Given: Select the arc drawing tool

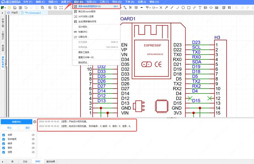Looking at the screenshot, I should pyautogui.click(x=177, y=8).
